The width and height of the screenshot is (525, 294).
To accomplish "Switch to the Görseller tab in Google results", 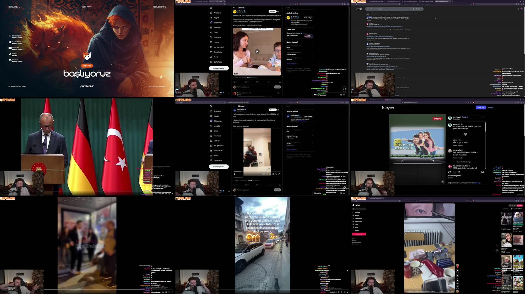I will [x=373, y=13].
